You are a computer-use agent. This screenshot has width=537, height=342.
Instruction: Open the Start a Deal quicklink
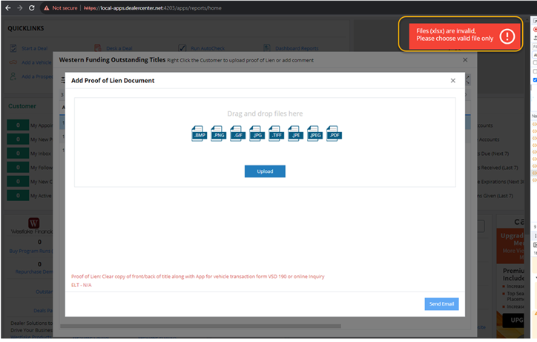(35, 49)
